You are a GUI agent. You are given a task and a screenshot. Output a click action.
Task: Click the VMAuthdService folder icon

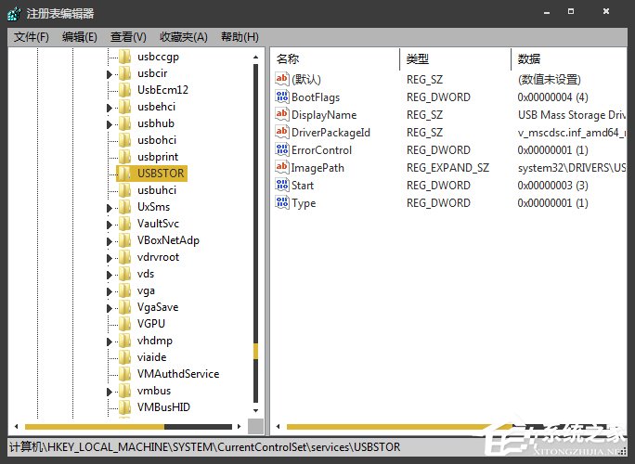(125, 374)
